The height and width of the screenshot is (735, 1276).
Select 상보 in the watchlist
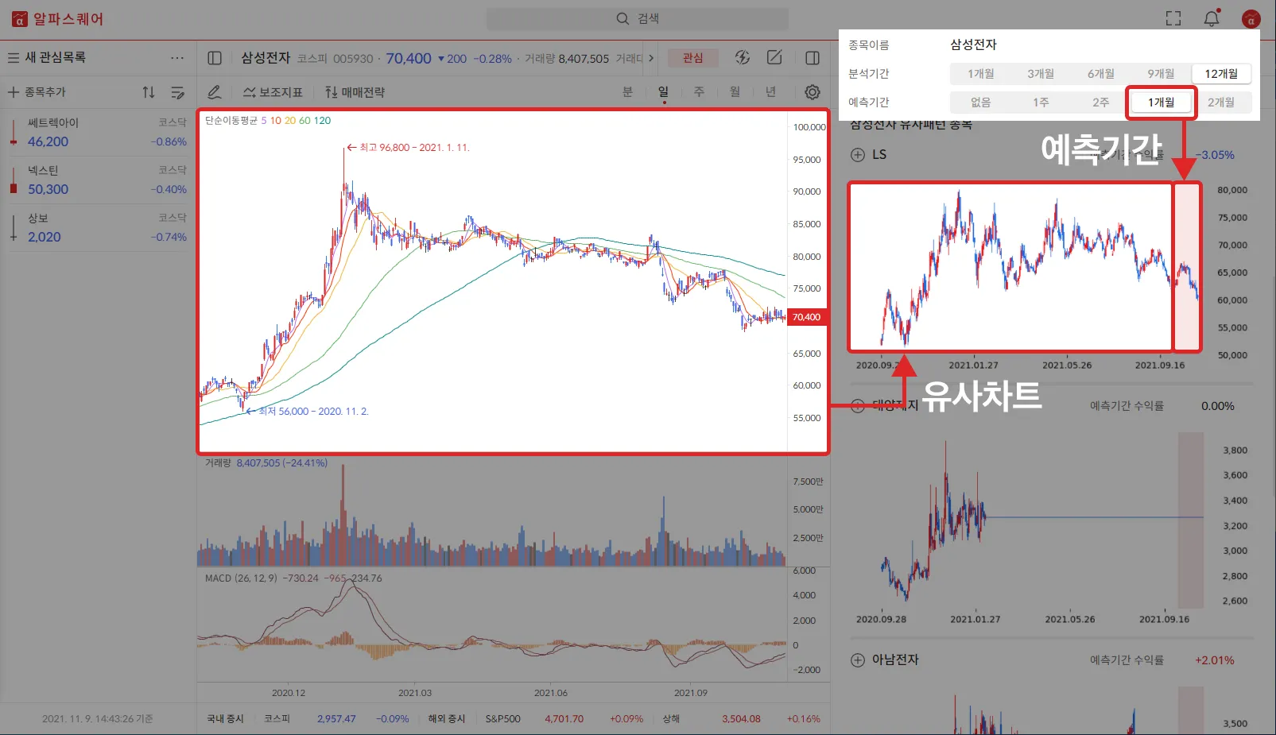pos(99,228)
